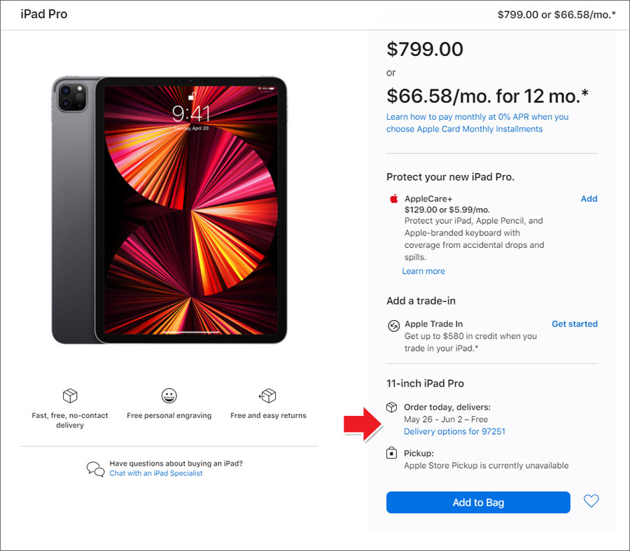The height and width of the screenshot is (551, 630).
Task: Click the heart favorite icon
Action: point(591,501)
